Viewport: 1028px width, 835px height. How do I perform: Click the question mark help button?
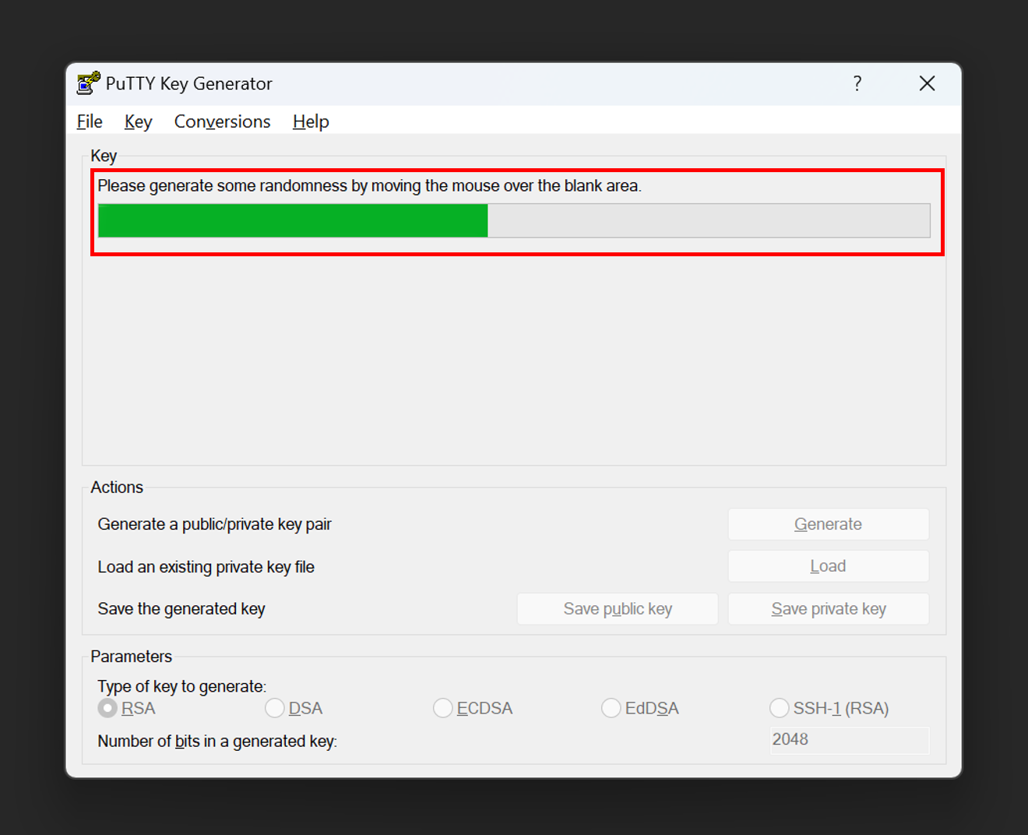857,83
